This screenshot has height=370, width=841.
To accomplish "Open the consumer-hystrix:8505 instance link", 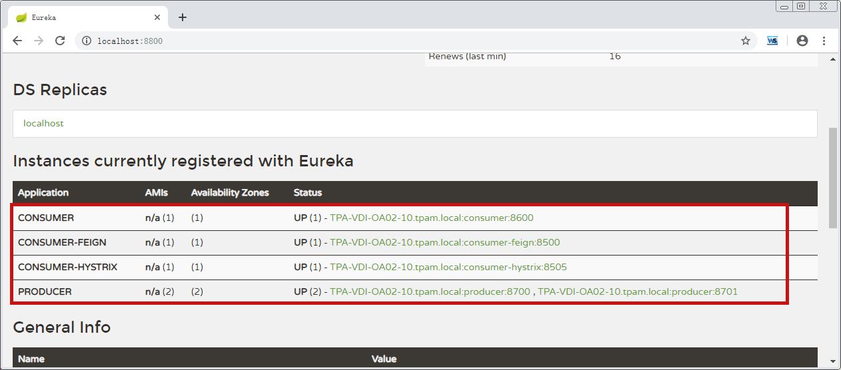I will point(448,267).
